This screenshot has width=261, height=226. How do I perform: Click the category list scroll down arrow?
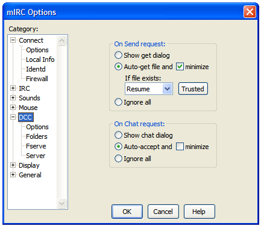[61, 203]
